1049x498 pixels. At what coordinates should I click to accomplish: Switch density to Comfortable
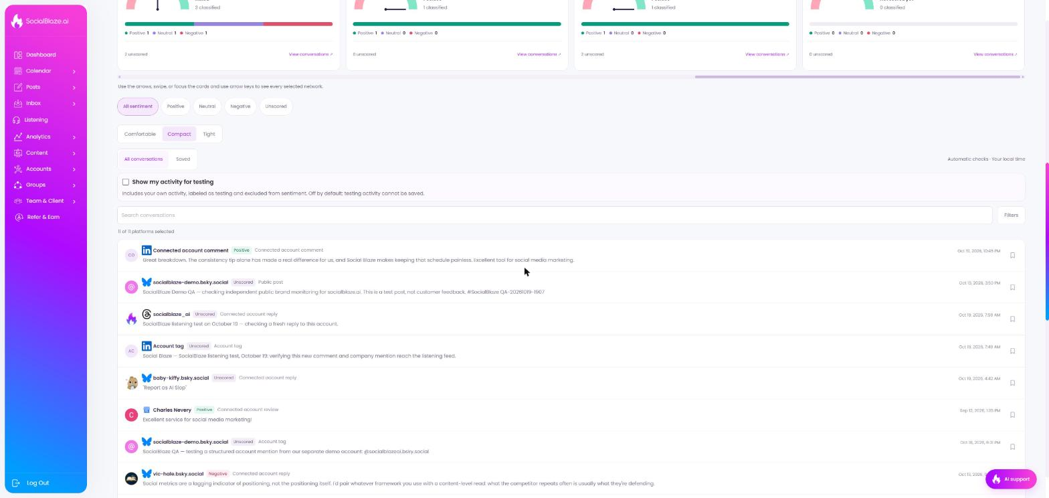pyautogui.click(x=140, y=134)
